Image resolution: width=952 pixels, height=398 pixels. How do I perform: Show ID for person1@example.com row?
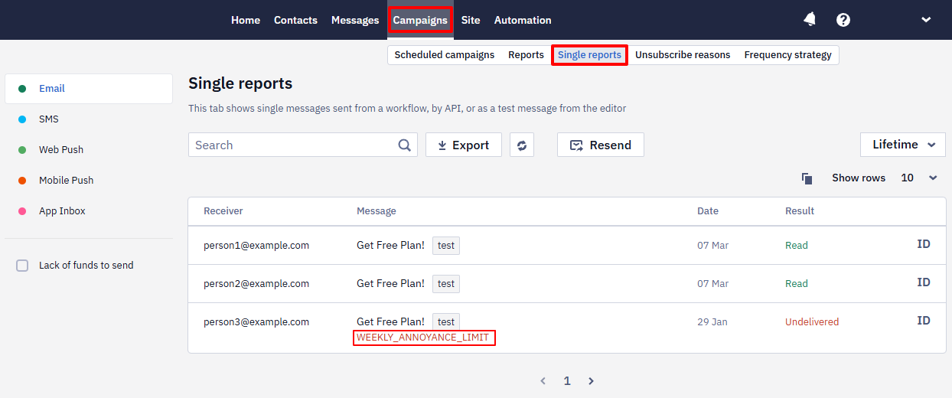click(924, 245)
